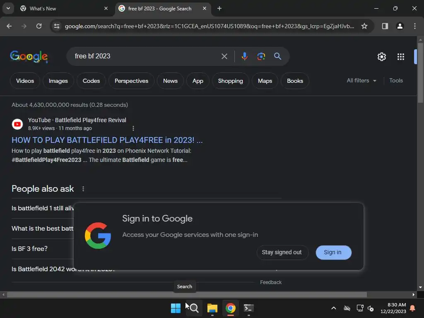Close the What's New tab
424x318 pixels.
click(x=106, y=8)
